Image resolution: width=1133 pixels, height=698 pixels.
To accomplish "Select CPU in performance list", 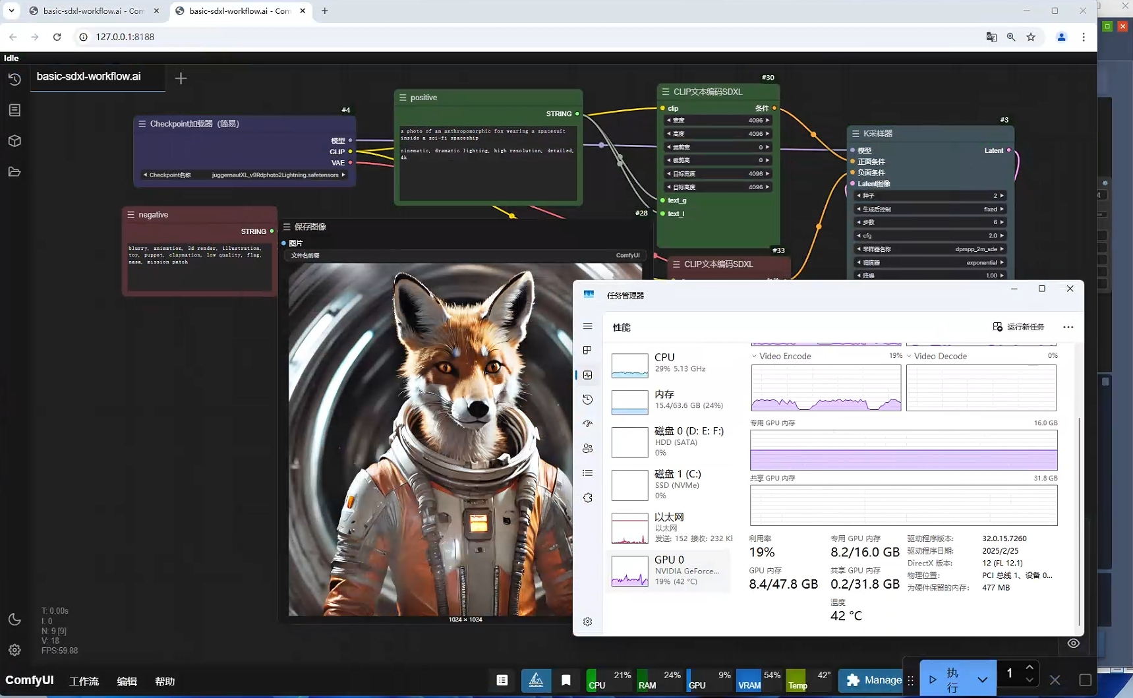I will point(668,364).
